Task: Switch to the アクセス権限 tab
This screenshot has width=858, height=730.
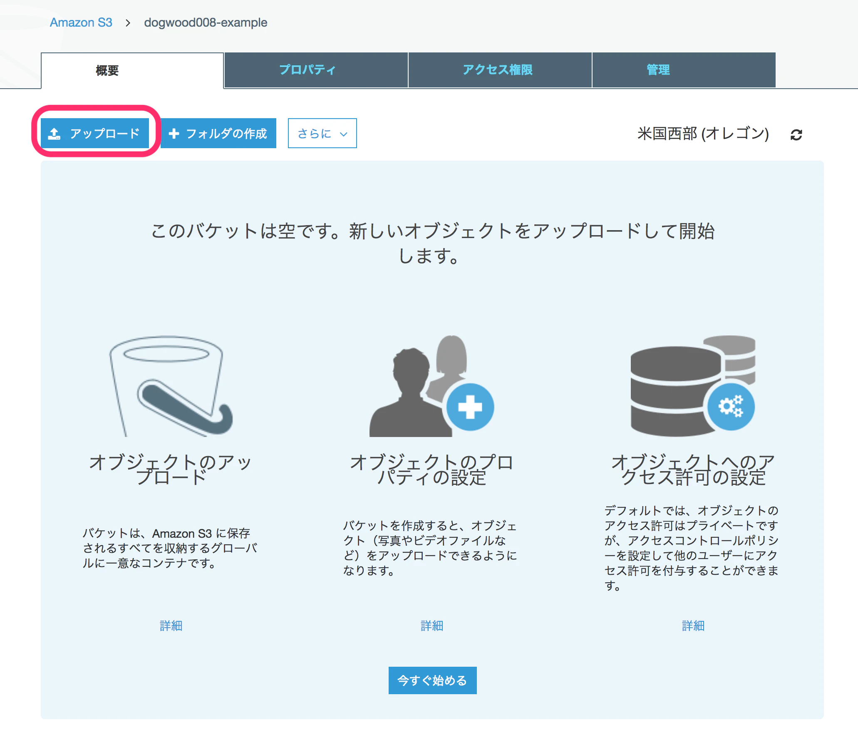Action: [500, 70]
